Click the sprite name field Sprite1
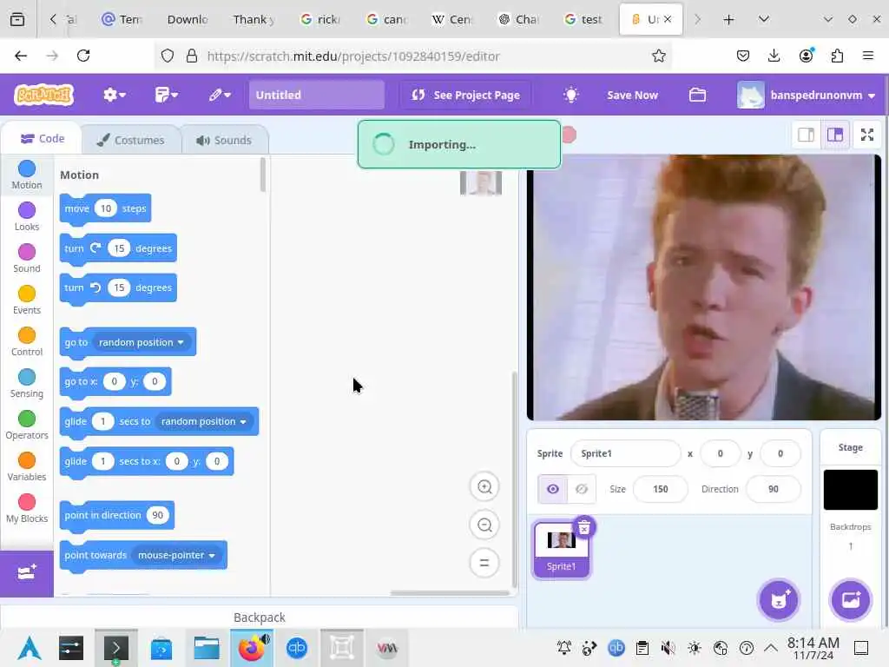 click(625, 453)
